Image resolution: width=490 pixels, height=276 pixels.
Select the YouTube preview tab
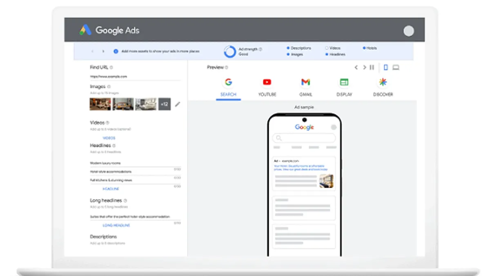267,87
